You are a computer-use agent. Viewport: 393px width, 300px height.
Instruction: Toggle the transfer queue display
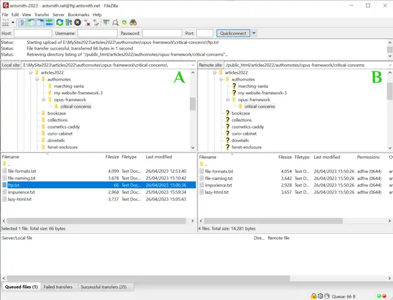[x=49, y=23]
